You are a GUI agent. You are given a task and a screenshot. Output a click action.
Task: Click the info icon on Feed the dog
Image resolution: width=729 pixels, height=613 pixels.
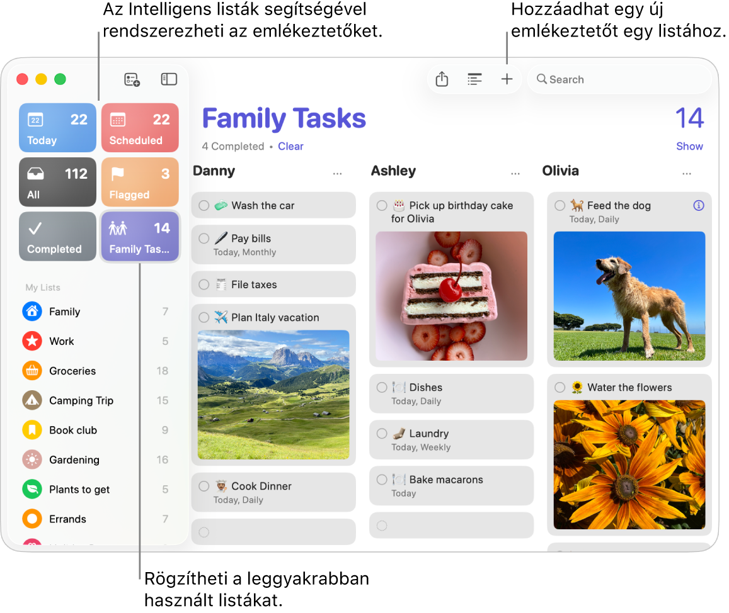[698, 205]
